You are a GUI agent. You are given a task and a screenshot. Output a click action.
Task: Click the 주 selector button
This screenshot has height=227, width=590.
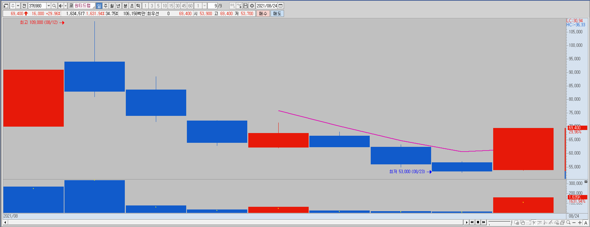[12, 6]
